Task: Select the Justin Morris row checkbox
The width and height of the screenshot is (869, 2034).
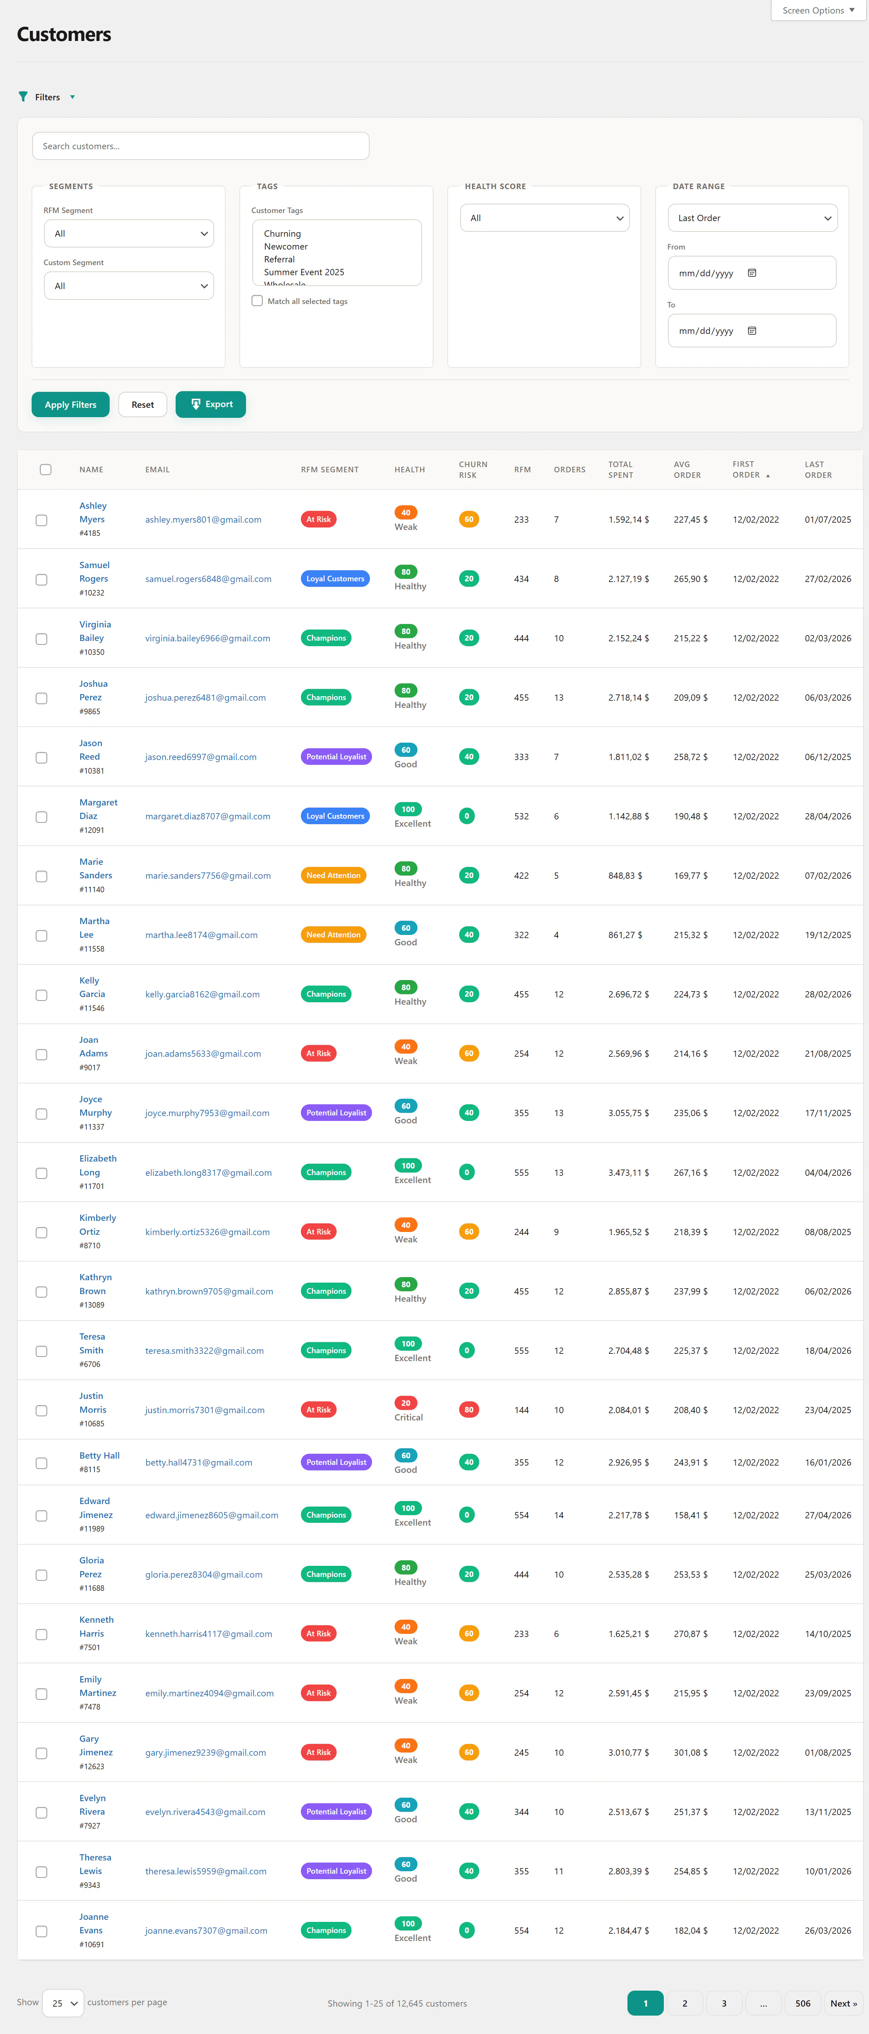Action: [42, 1411]
